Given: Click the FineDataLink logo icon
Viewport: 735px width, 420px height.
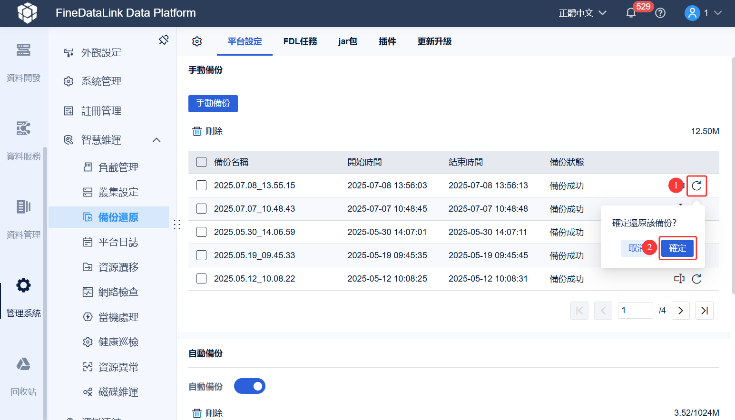Looking at the screenshot, I should pyautogui.click(x=27, y=13).
